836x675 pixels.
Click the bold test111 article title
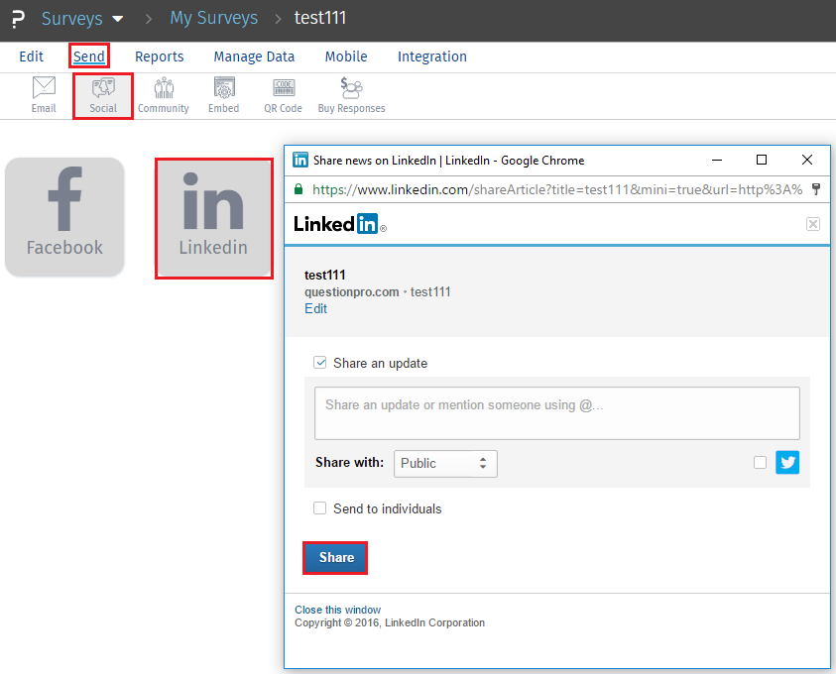tap(324, 275)
